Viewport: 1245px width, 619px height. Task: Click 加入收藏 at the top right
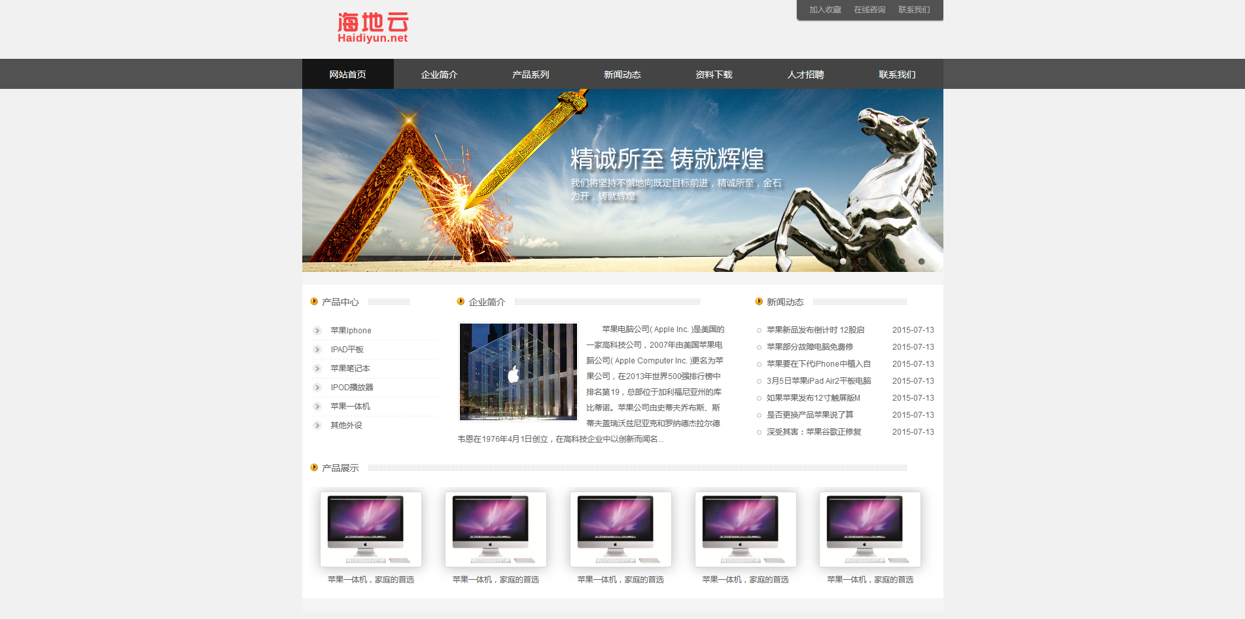coord(825,10)
